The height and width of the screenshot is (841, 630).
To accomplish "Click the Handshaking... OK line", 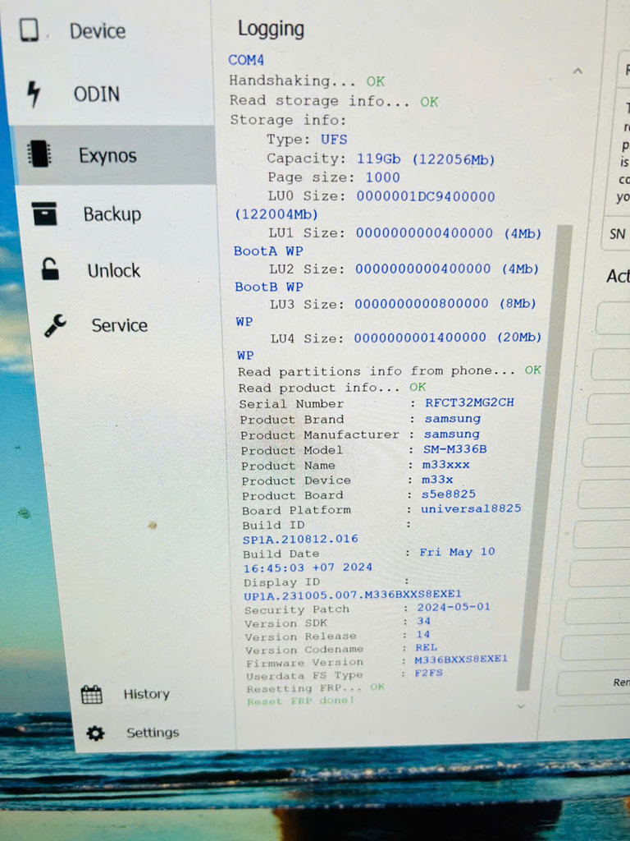I will [307, 81].
